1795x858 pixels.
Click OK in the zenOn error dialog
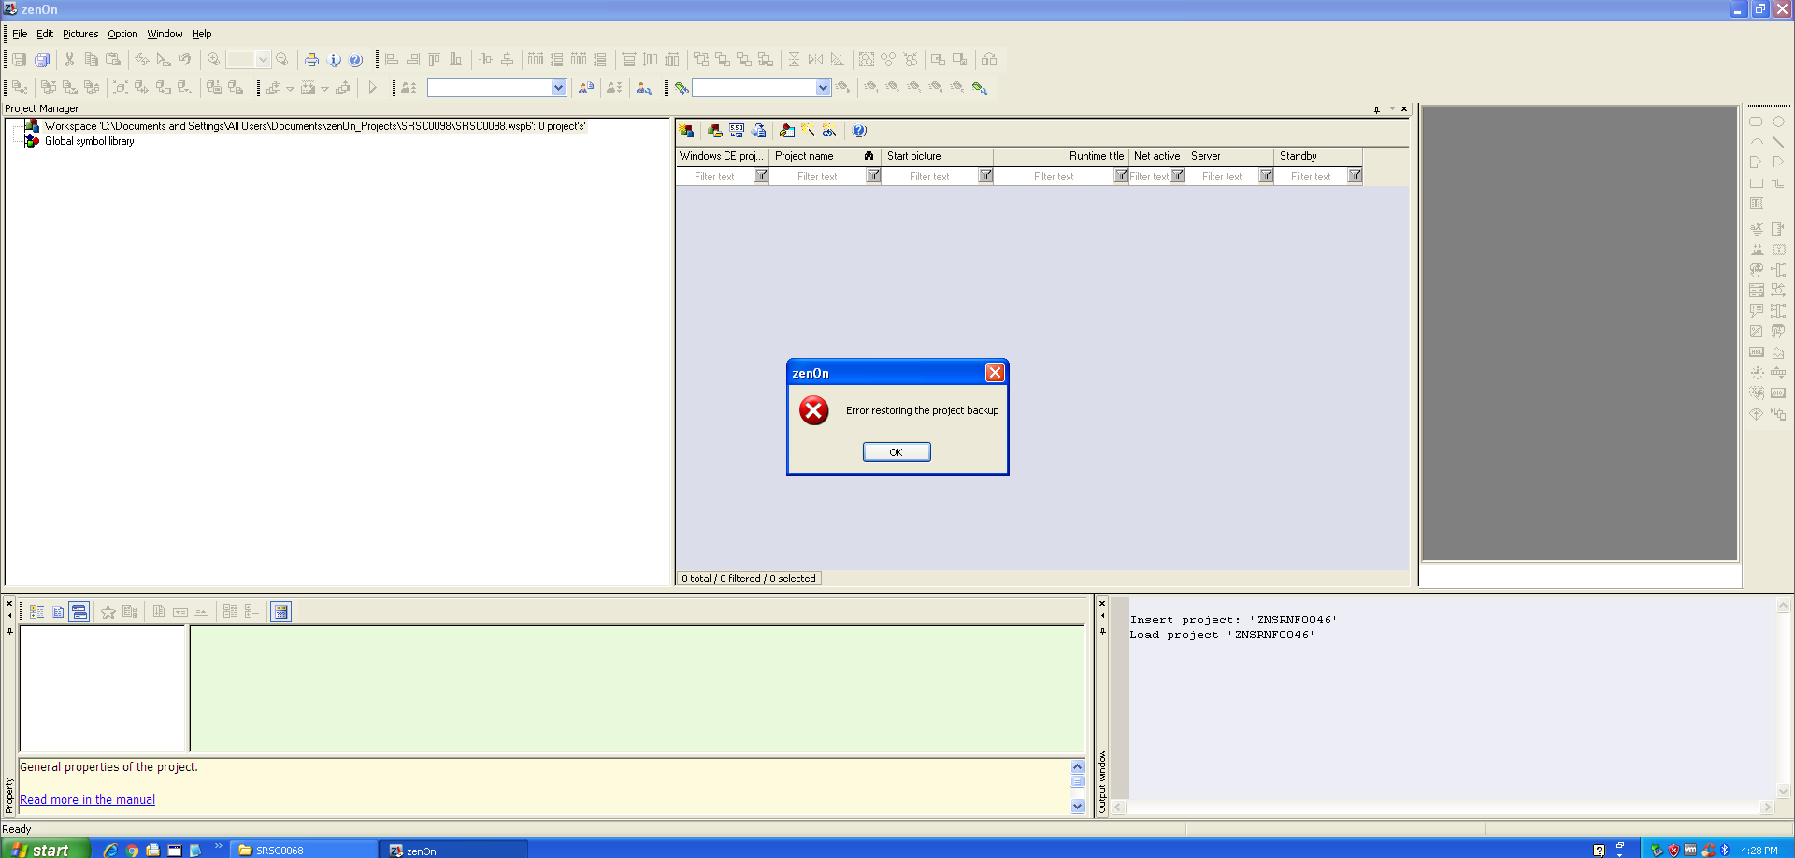coord(896,452)
